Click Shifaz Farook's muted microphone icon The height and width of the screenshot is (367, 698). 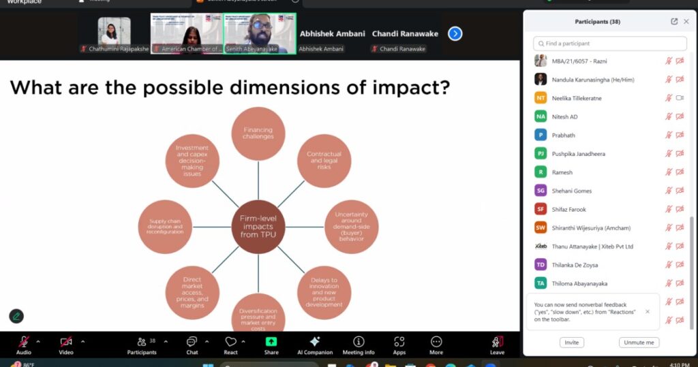(x=669, y=210)
